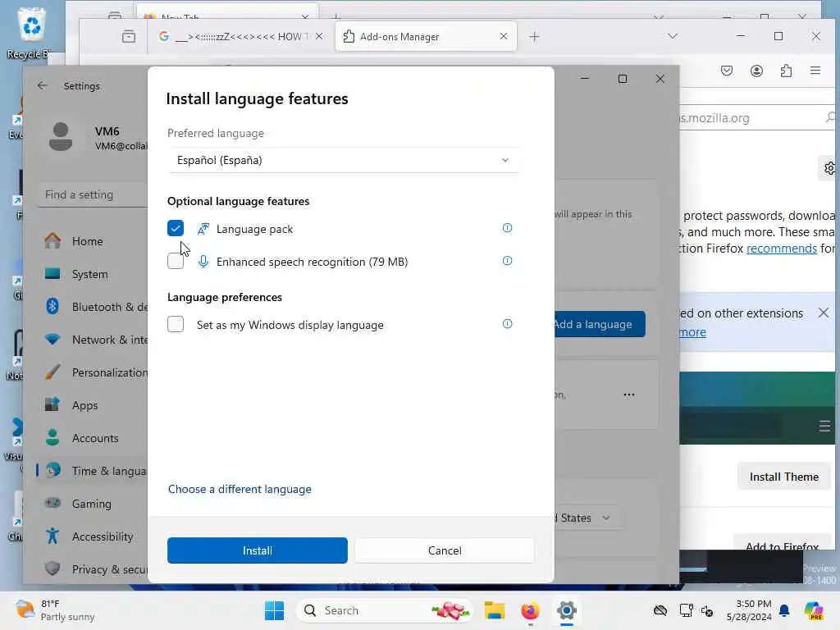
Task: Click the addons.mozilla.org search field
Action: pos(757,118)
